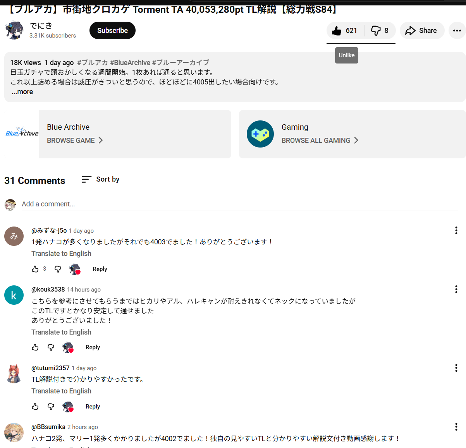This screenshot has height=448, width=466.
Task: Click the @kouk3538 commenter avatar
Action: (14, 295)
